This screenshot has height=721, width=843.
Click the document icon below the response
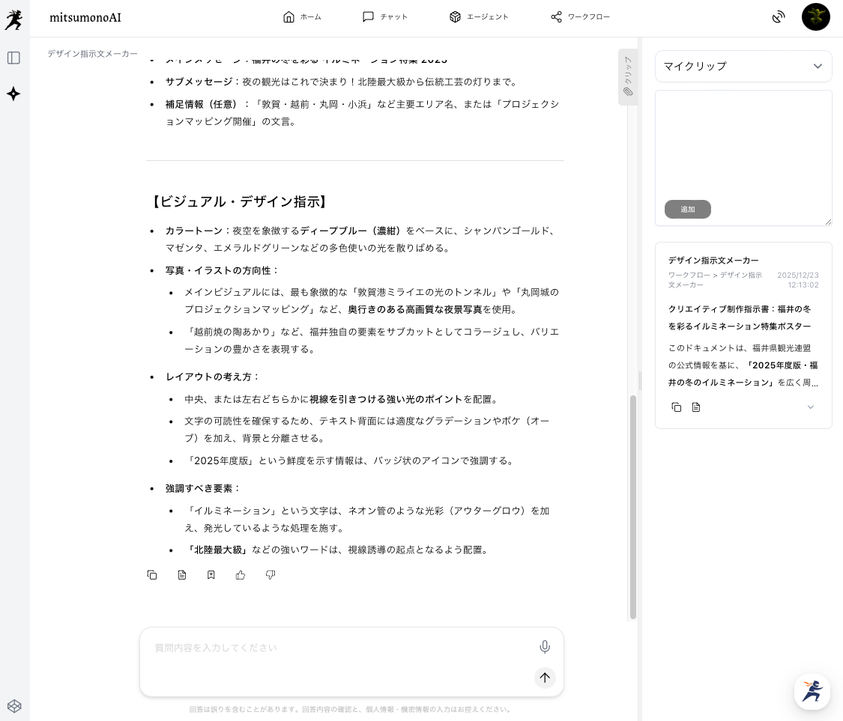[182, 575]
